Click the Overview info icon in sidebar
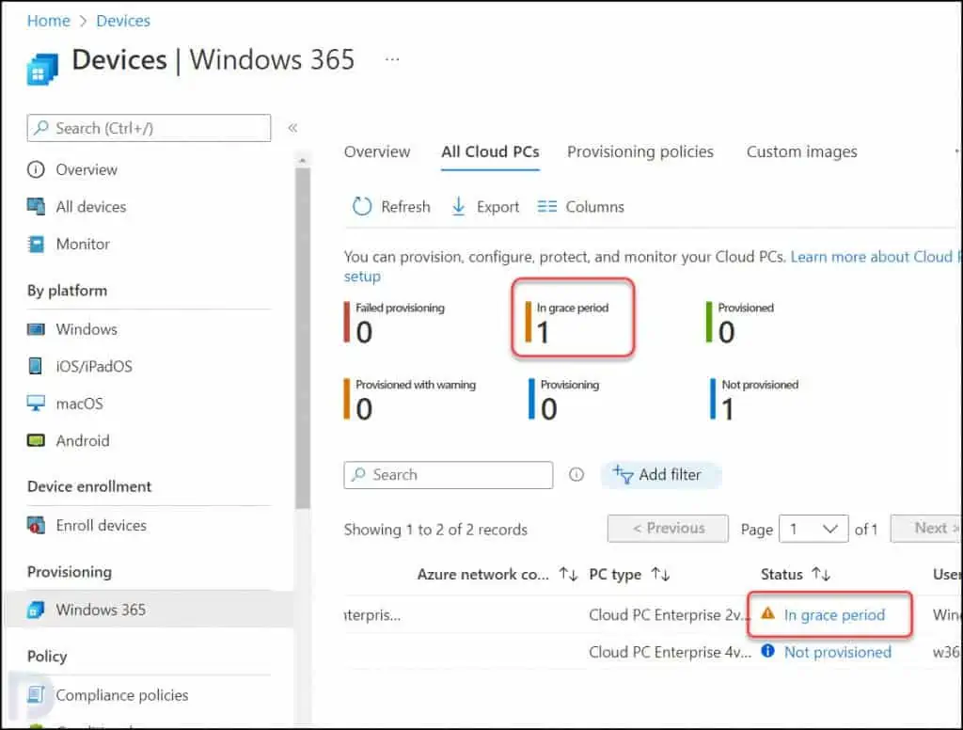This screenshot has height=730, width=963. tap(36, 169)
